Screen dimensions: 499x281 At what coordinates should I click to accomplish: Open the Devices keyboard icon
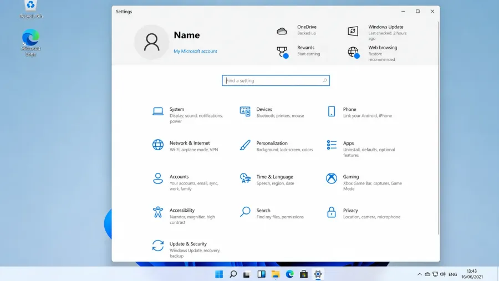click(x=245, y=111)
